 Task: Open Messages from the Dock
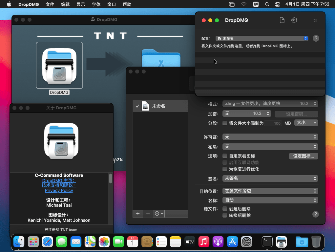click(62, 242)
